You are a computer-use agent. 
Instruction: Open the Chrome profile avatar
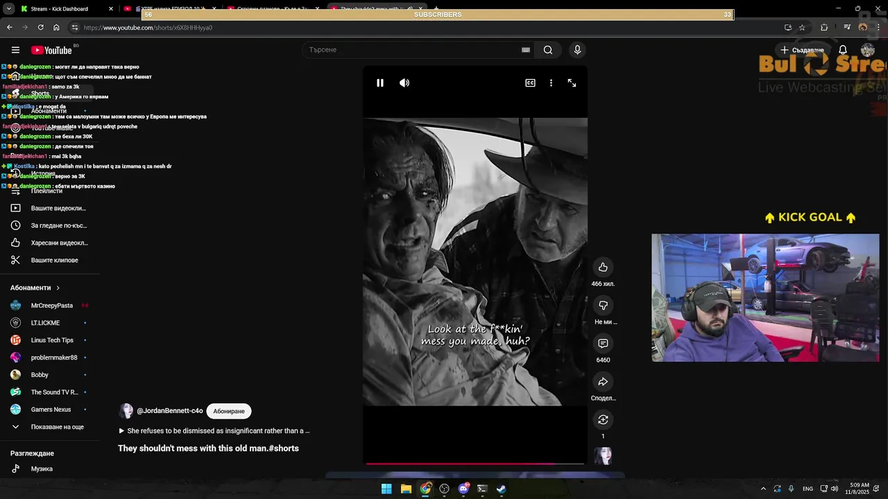[x=863, y=28]
